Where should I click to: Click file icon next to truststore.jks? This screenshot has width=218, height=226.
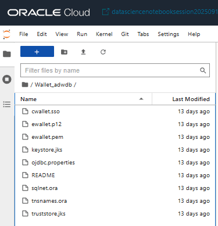tap(25, 214)
